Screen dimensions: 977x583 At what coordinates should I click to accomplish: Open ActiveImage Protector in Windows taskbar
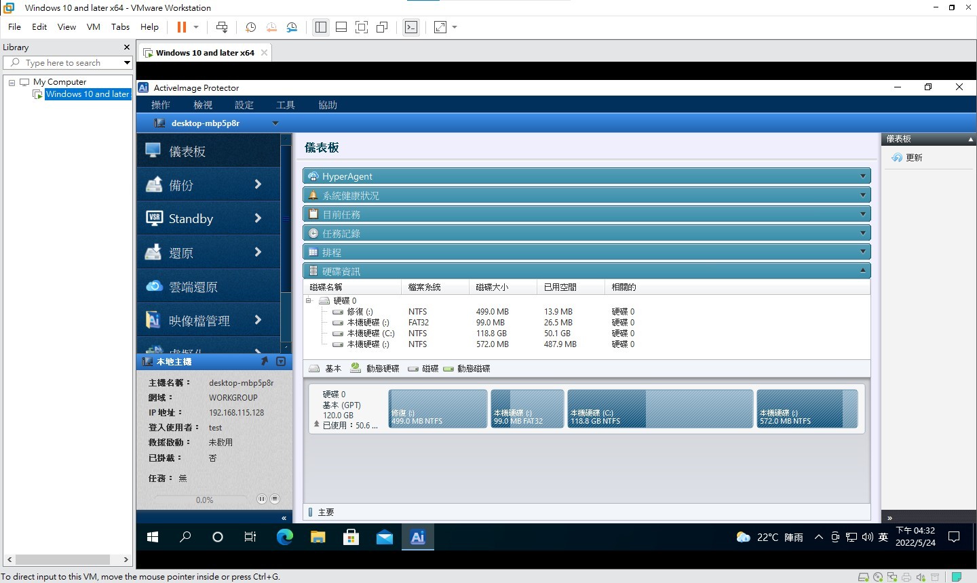(x=417, y=538)
